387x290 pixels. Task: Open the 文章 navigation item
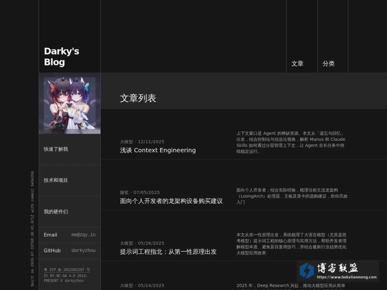[297, 63]
